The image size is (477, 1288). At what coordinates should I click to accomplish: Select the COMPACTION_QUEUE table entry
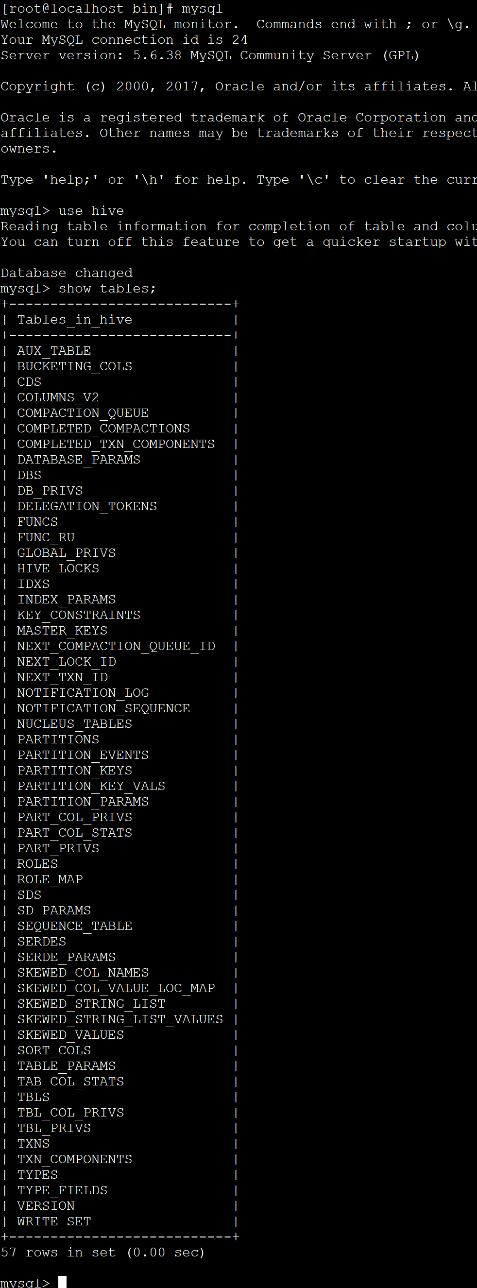(83, 413)
